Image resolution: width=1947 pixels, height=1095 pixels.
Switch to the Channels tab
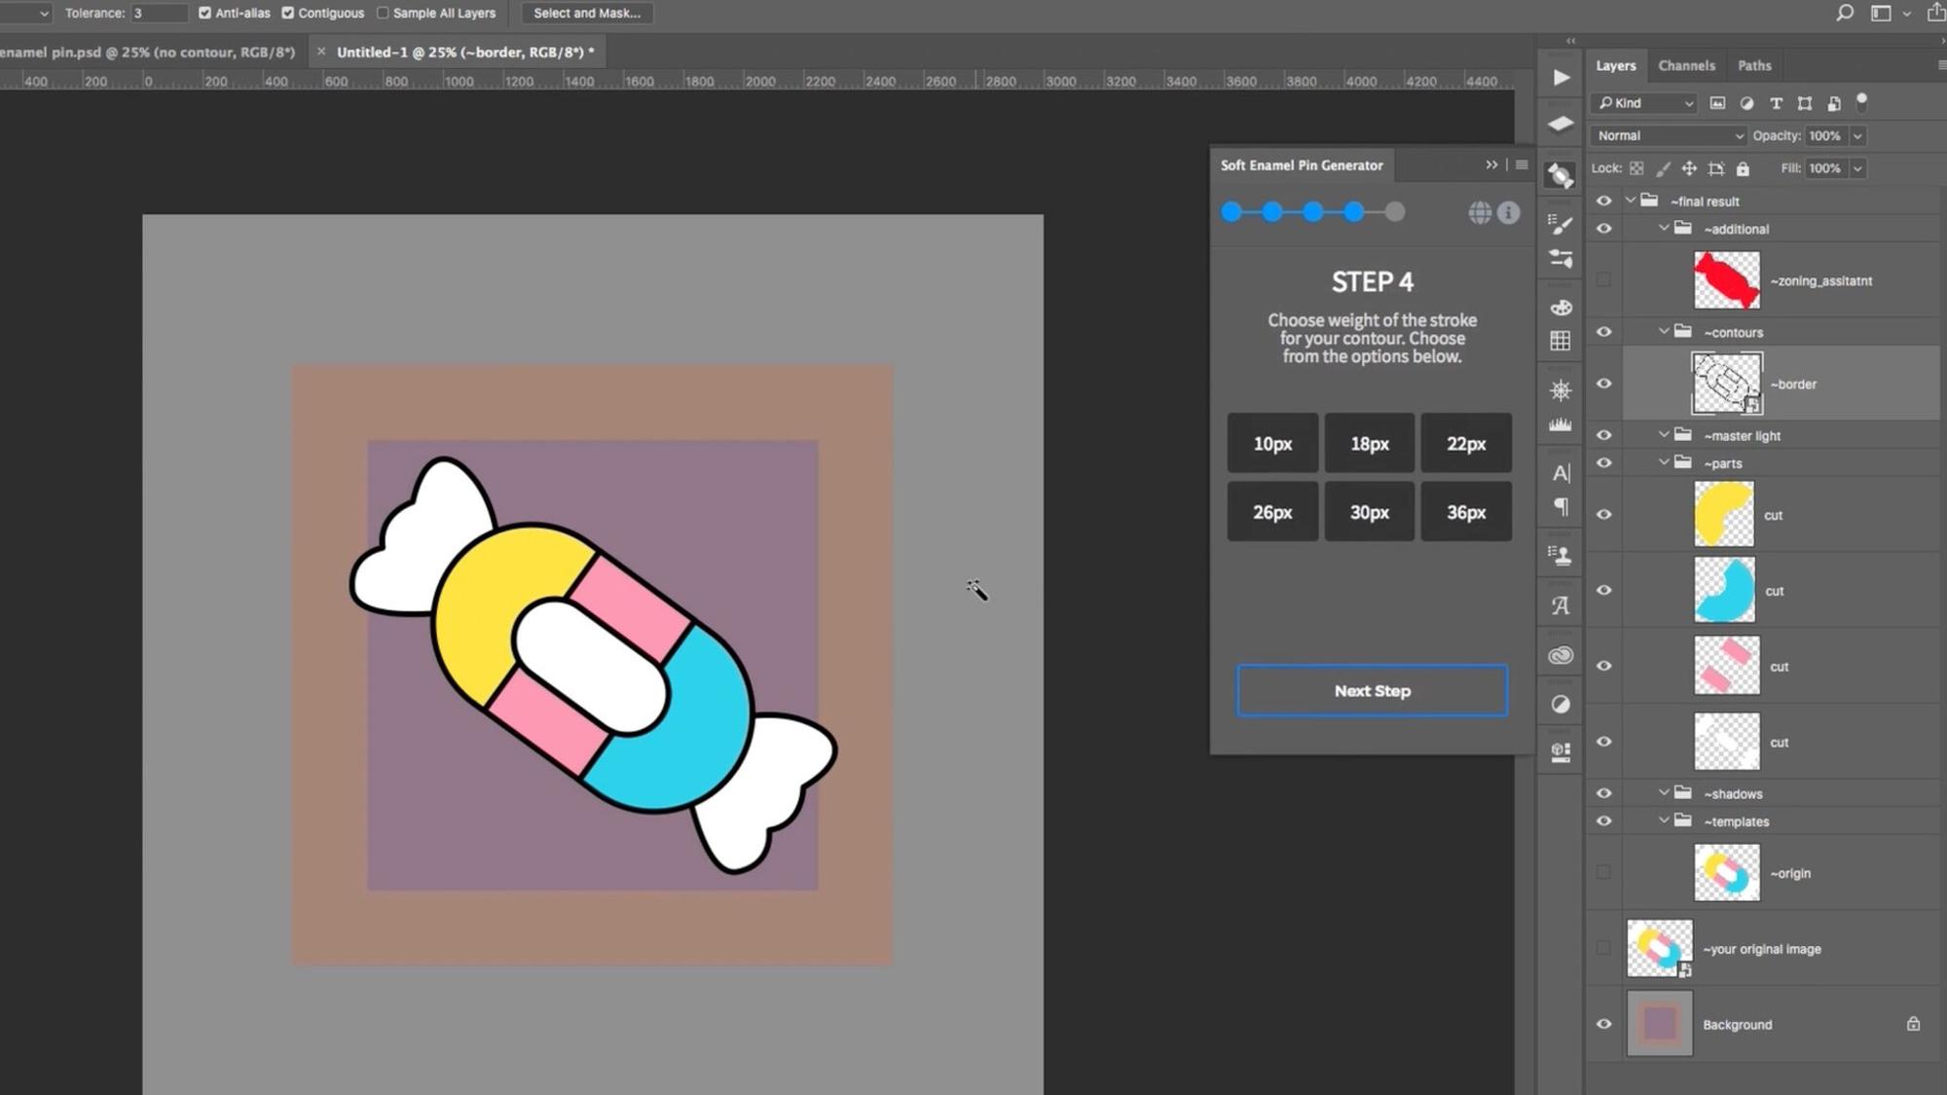click(x=1686, y=66)
